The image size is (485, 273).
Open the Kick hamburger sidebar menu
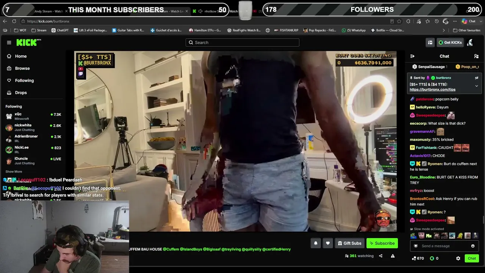tap(9, 42)
